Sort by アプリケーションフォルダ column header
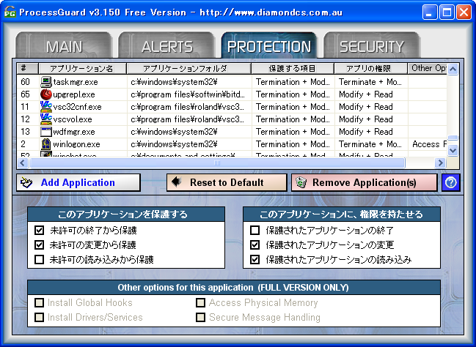 click(188, 69)
